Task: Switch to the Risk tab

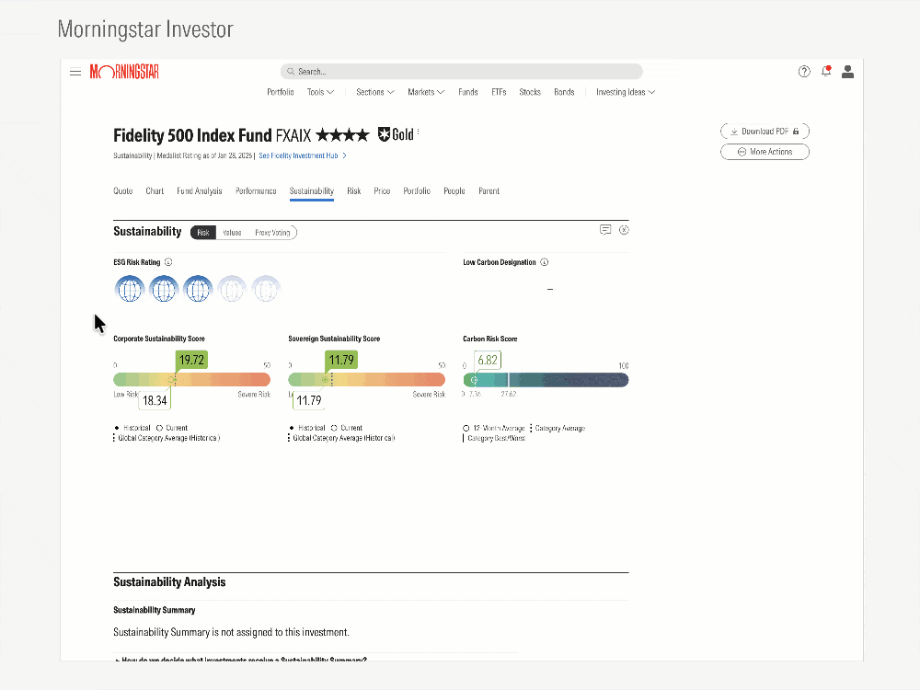Action: pyautogui.click(x=354, y=190)
